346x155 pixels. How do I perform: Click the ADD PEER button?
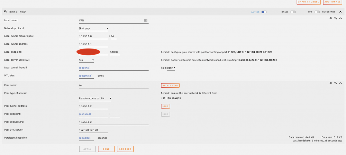(125, 149)
